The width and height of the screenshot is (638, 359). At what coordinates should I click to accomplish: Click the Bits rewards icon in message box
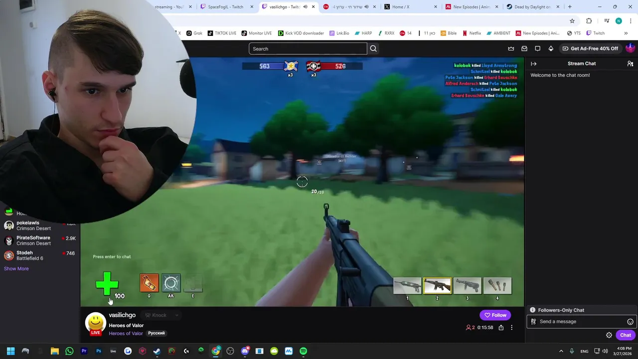533,322
